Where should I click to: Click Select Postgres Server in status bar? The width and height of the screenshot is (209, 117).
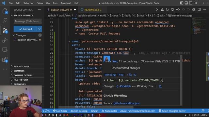[172, 111]
